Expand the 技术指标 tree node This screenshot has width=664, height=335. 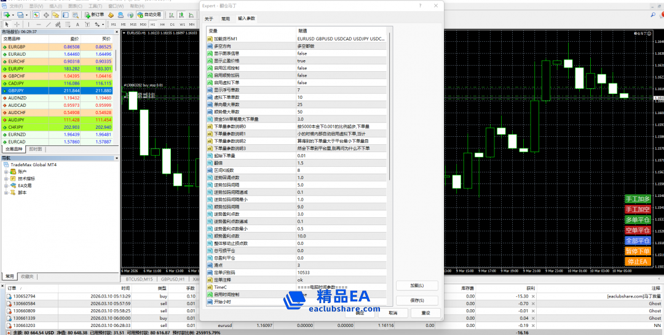click(x=6, y=179)
